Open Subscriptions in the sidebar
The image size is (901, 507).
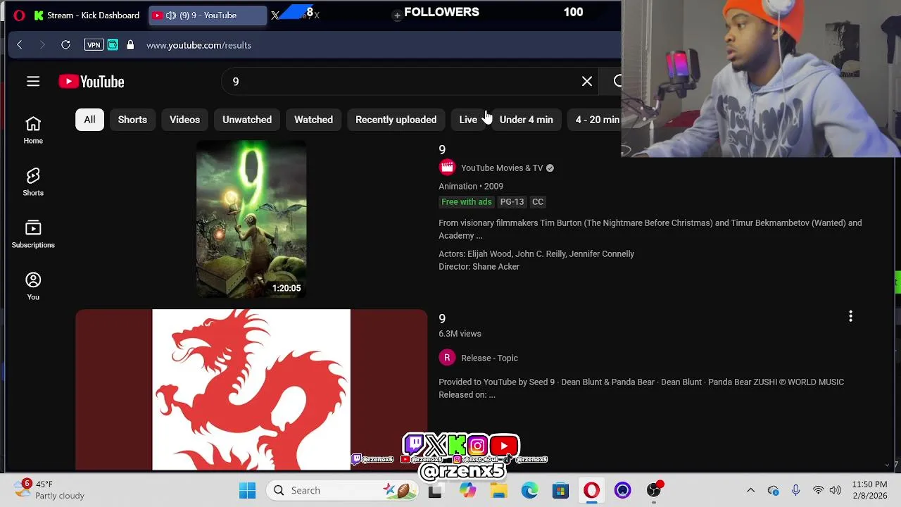(x=33, y=234)
